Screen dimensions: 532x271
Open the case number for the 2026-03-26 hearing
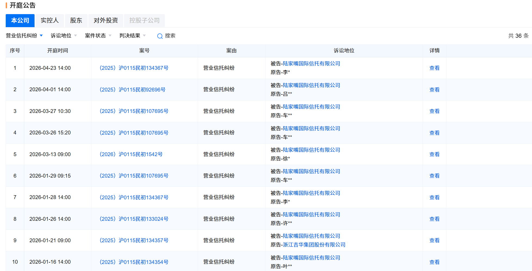click(x=134, y=133)
